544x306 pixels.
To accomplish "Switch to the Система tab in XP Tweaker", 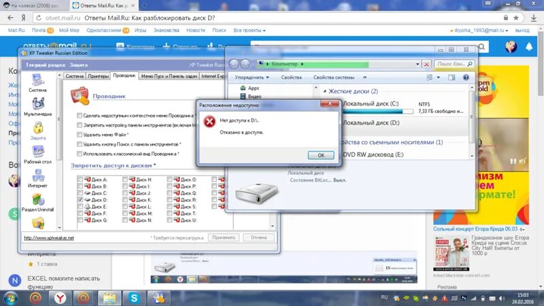I will pyautogui.click(x=75, y=76).
